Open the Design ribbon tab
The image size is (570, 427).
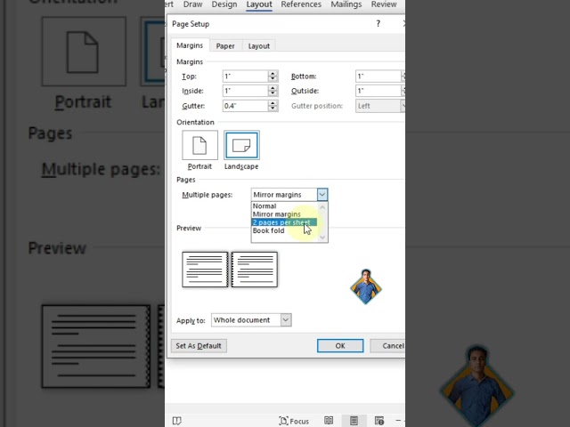[224, 4]
